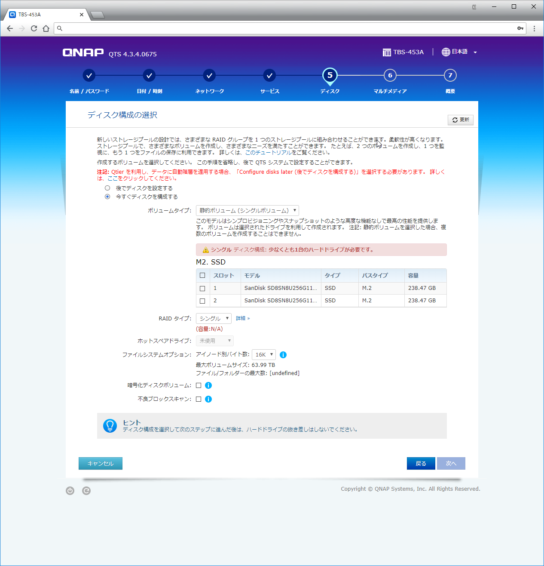Click info icon for bad block scan

pos(208,399)
